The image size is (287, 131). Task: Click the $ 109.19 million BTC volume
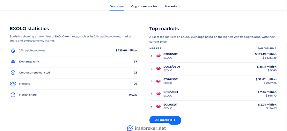click(x=266, y=54)
